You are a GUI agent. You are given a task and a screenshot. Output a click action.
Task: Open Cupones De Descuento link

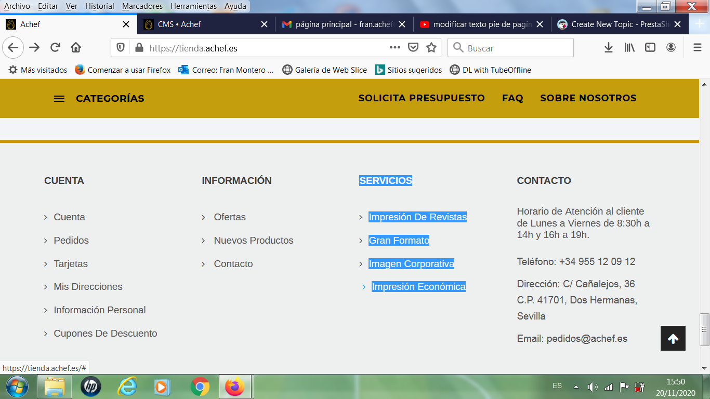[x=106, y=334]
